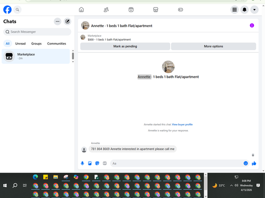This screenshot has width=265, height=198.
Task: Open Sticky Notes from taskbar
Action: click(x=46, y=177)
